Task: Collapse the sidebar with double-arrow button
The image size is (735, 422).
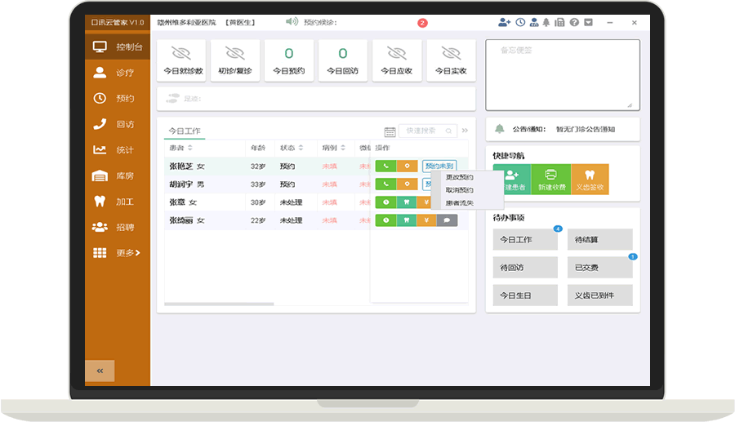Action: click(100, 371)
